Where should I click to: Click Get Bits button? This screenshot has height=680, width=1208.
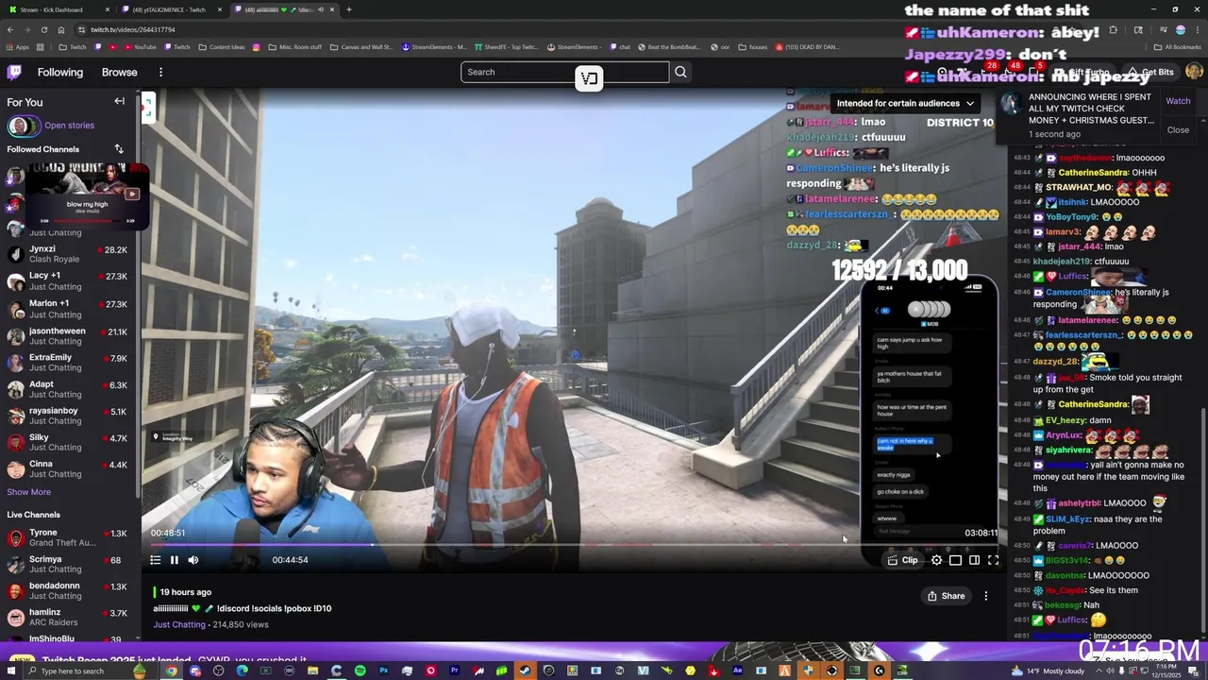point(1149,73)
